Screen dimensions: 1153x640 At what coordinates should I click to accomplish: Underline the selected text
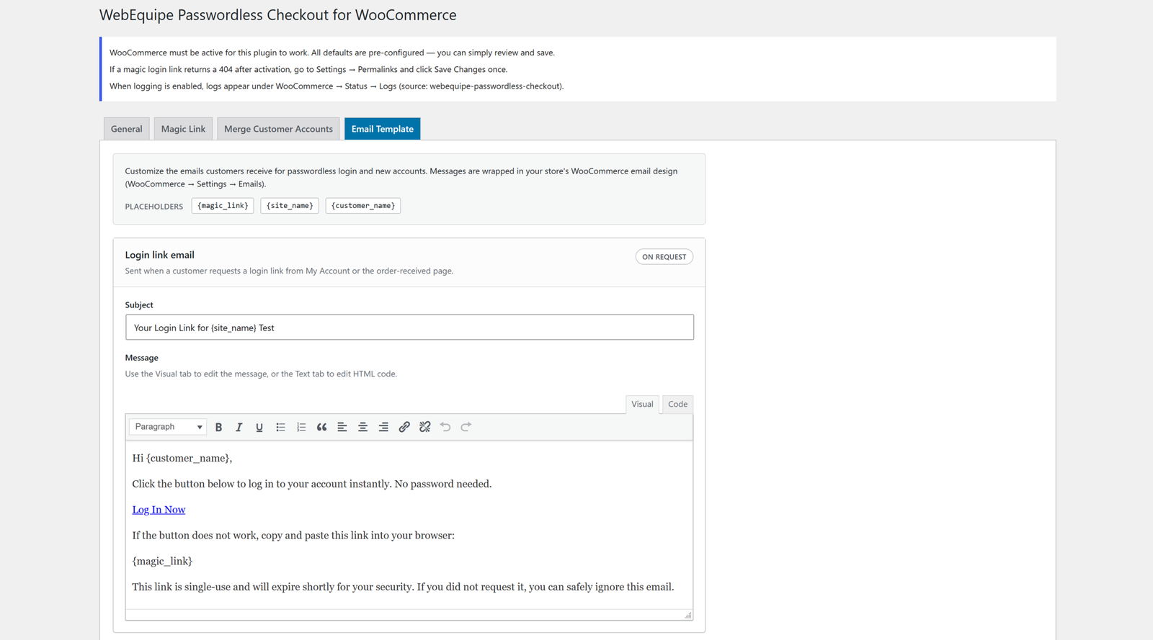(x=259, y=427)
